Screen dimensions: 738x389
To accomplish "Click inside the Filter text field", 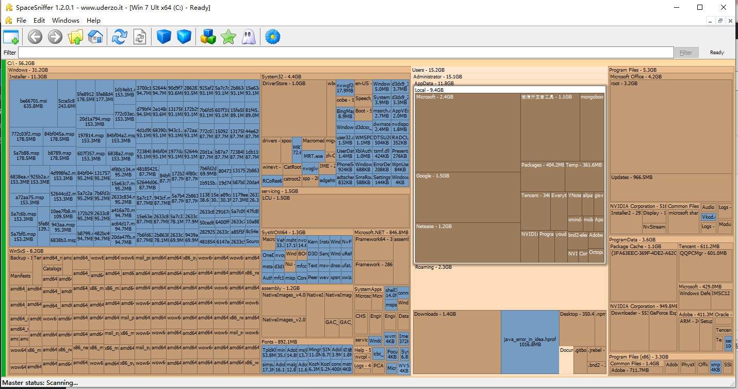I will [x=346, y=53].
